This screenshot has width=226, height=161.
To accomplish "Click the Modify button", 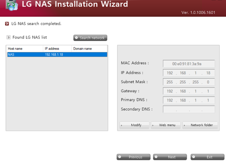I will (134, 125).
